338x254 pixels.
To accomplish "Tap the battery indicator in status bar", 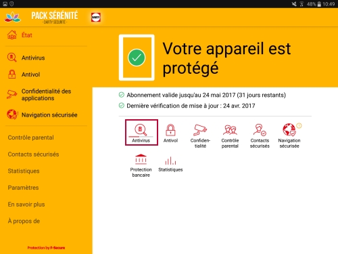I will point(319,4).
